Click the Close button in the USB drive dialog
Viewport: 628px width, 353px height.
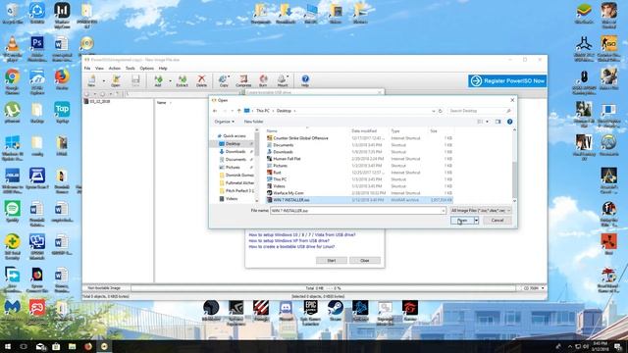tap(364, 261)
